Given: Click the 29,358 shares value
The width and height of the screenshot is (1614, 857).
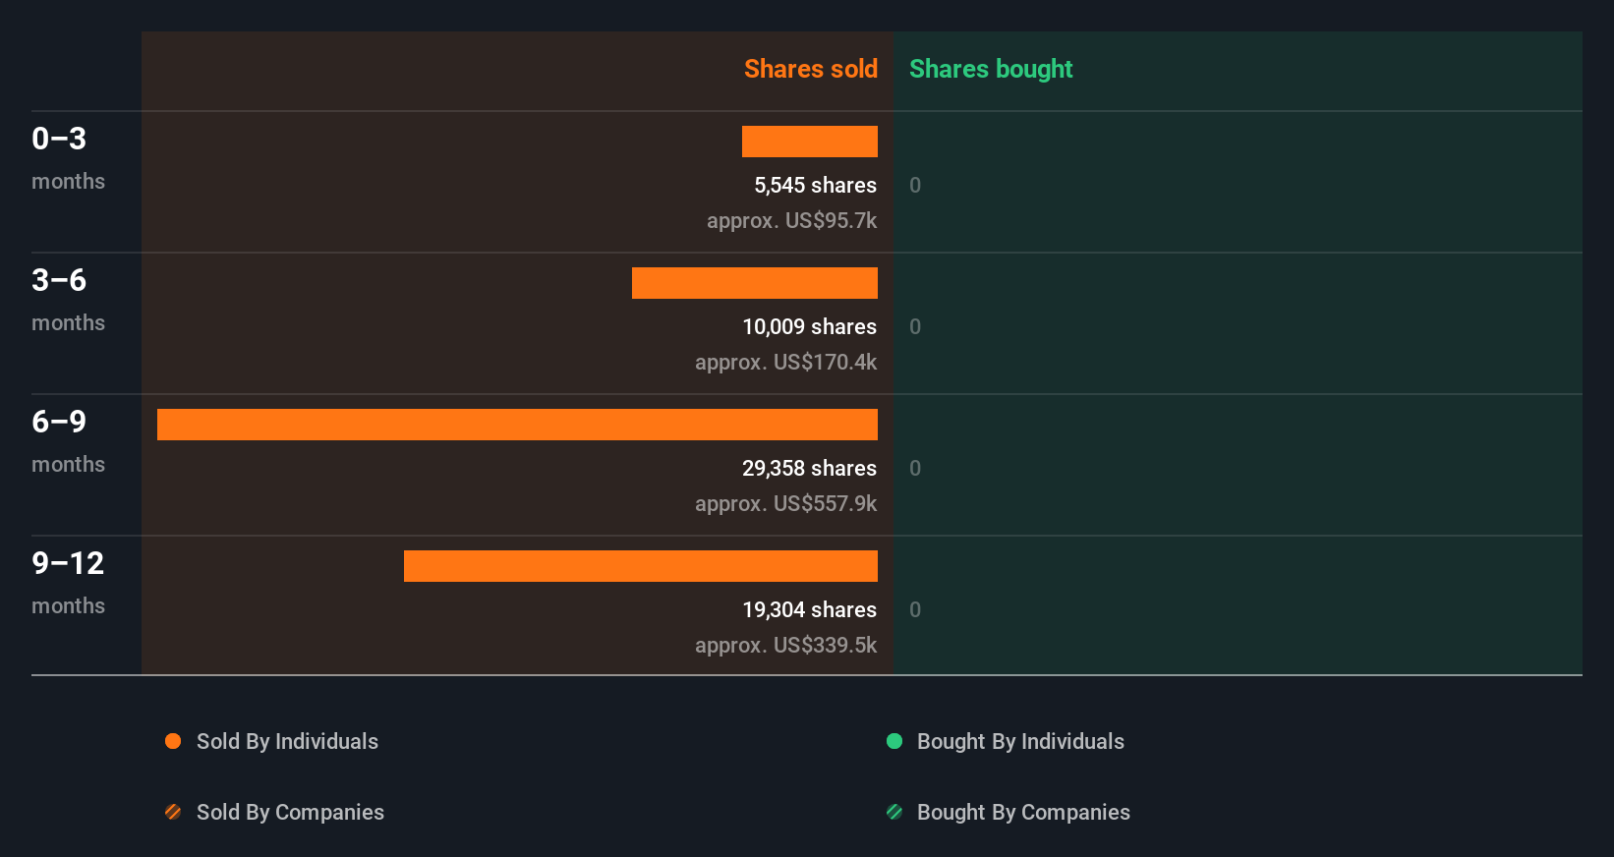Looking at the screenshot, I should click(810, 468).
